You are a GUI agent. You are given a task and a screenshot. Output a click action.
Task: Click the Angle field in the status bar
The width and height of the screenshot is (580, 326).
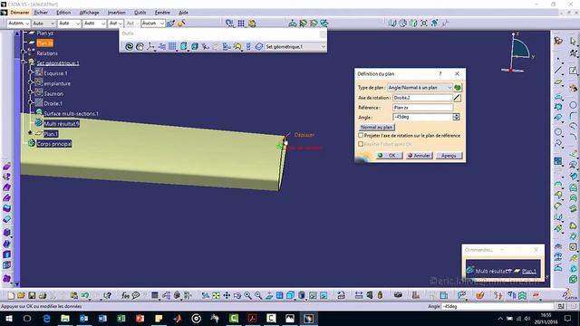(498, 306)
